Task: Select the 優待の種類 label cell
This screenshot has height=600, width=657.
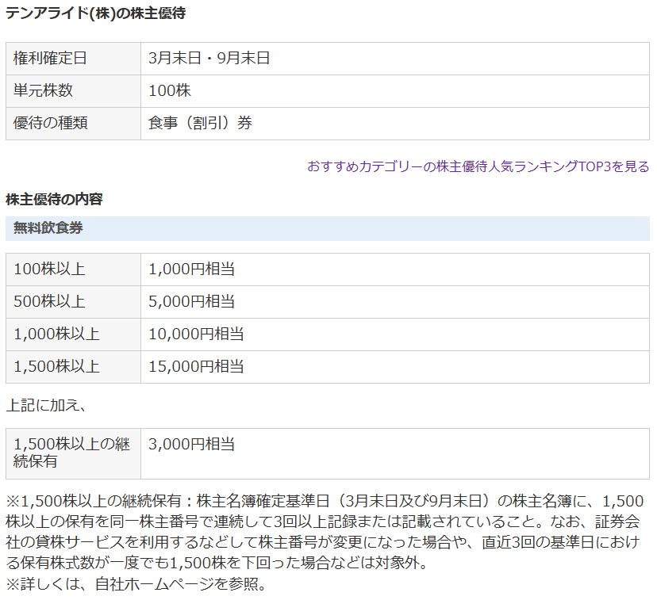Action: pyautogui.click(x=73, y=124)
